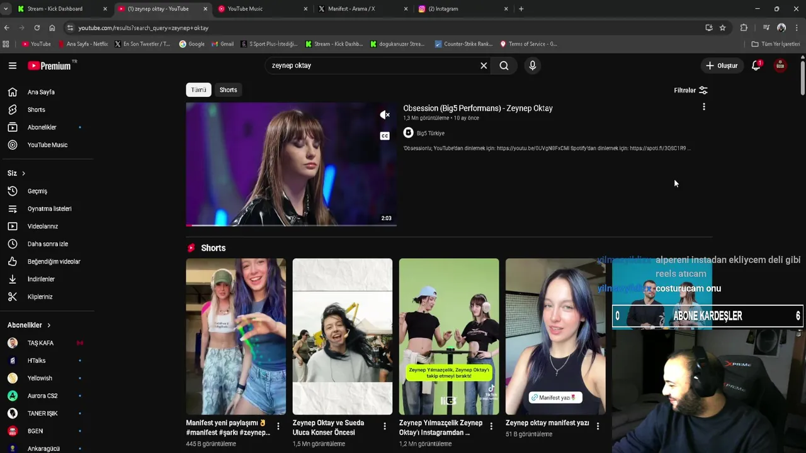Toggle captions on the Obsession video preview
This screenshot has height=453, width=806.
[x=385, y=136]
